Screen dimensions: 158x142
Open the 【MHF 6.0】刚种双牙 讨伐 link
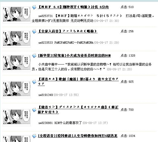tap(73, 7)
